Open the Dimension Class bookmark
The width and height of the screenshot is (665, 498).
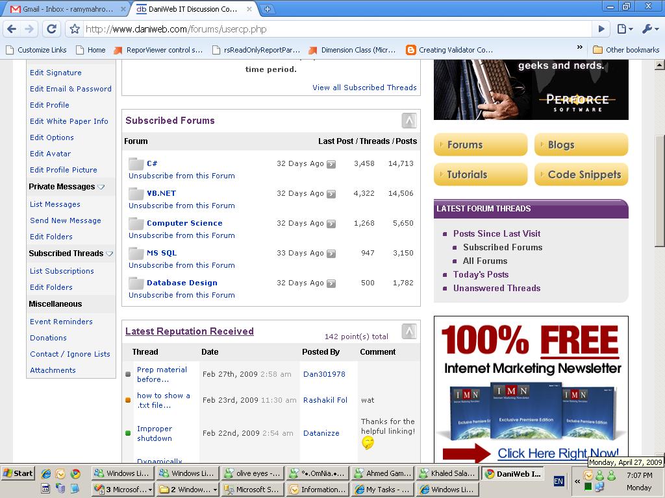[352, 50]
